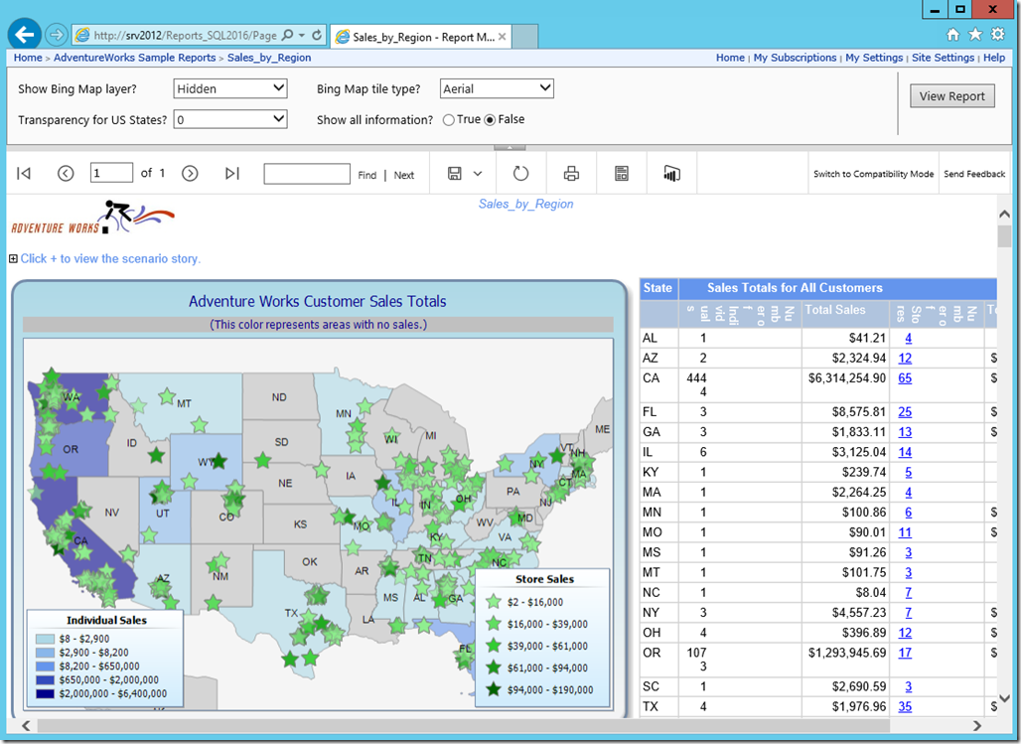Open Show Bing Map layer dropdown
The width and height of the screenshot is (1021, 744).
(x=230, y=88)
